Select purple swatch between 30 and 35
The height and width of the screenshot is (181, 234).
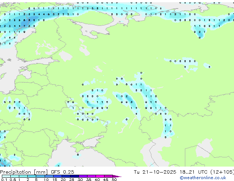(x=83, y=176)
